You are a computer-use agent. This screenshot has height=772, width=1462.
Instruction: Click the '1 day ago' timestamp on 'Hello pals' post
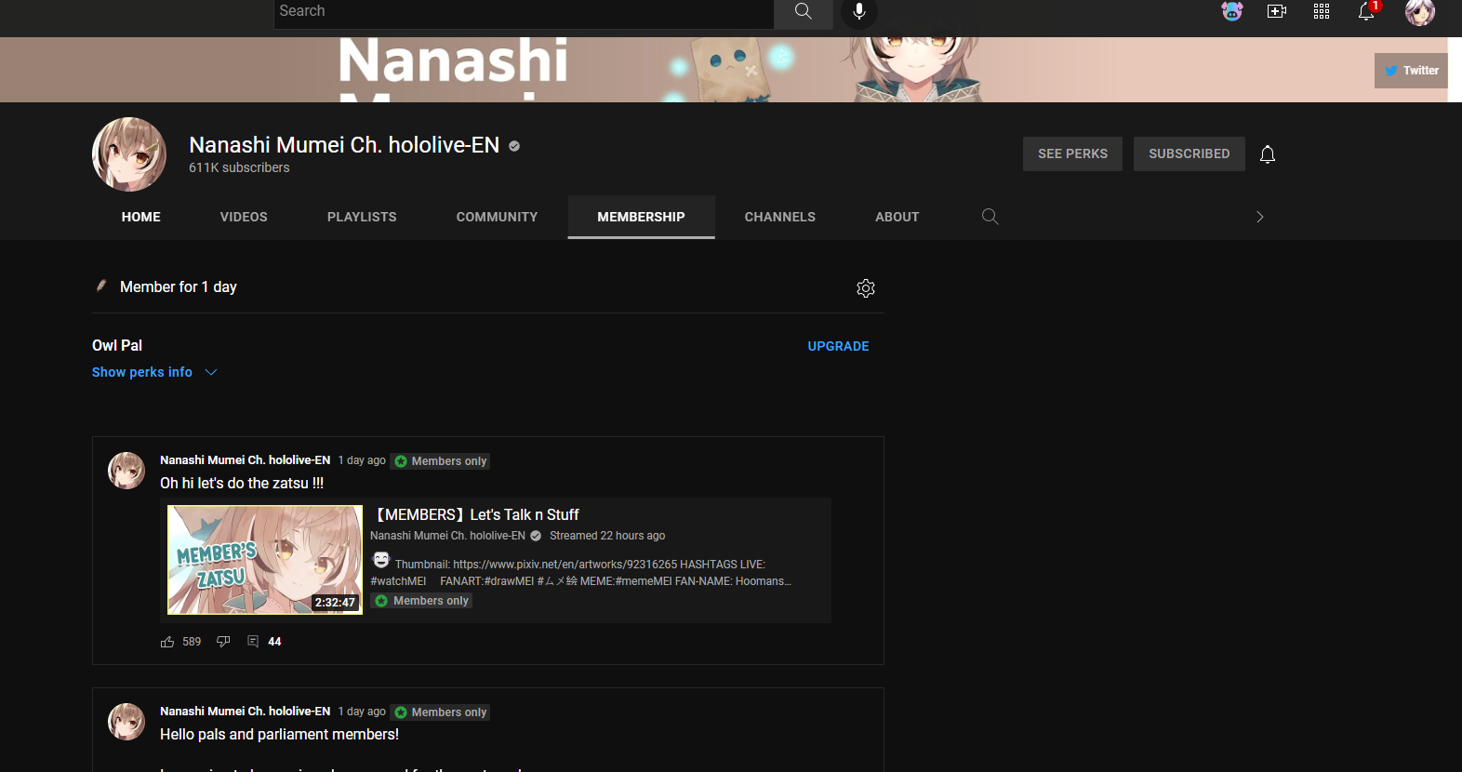362,712
